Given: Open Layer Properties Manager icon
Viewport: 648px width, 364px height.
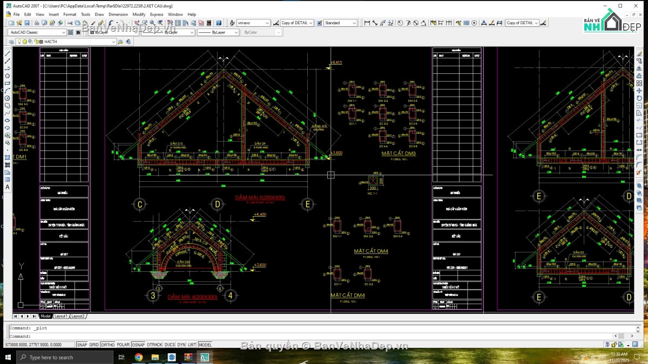Looking at the screenshot, I should pos(11,42).
